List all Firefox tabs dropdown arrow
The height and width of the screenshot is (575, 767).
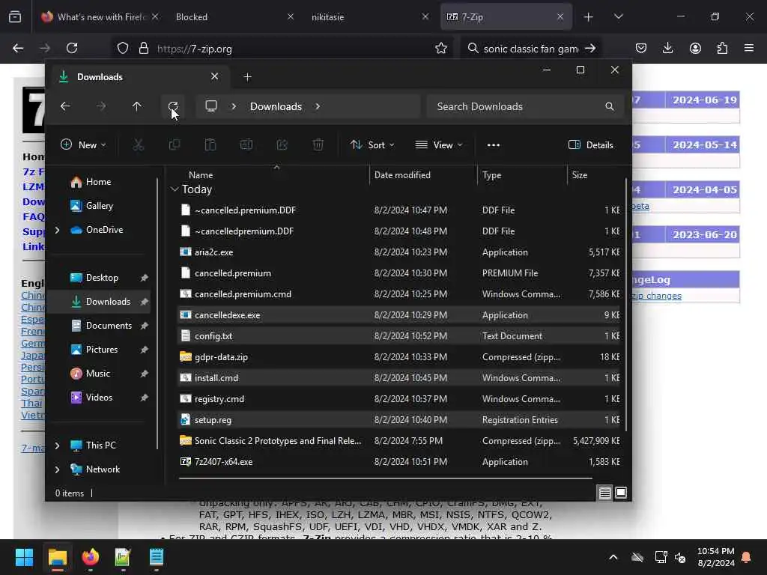(618, 16)
